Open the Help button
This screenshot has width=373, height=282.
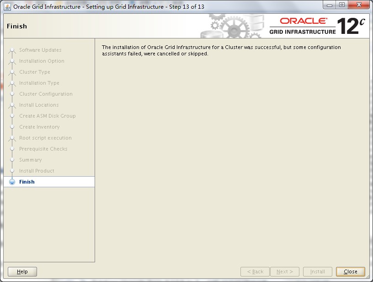[x=22, y=271]
